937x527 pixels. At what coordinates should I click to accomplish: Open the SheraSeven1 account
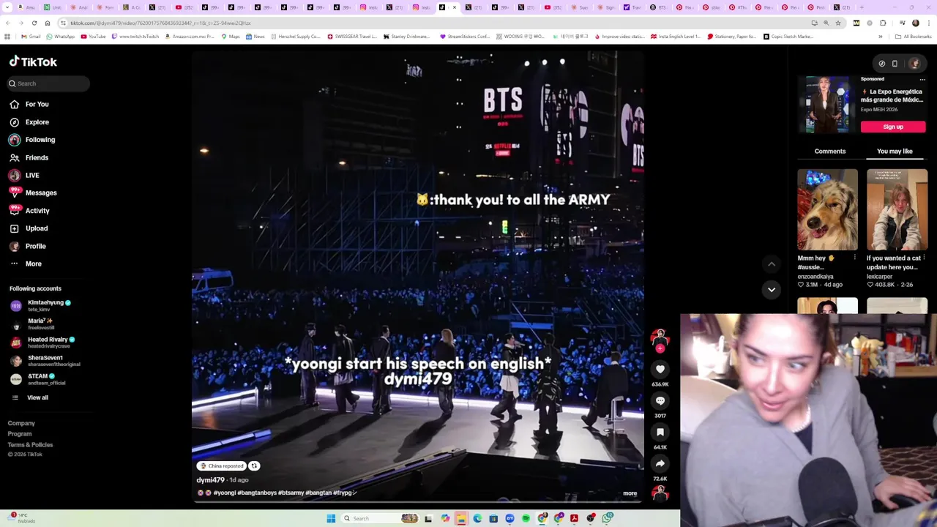click(x=44, y=361)
